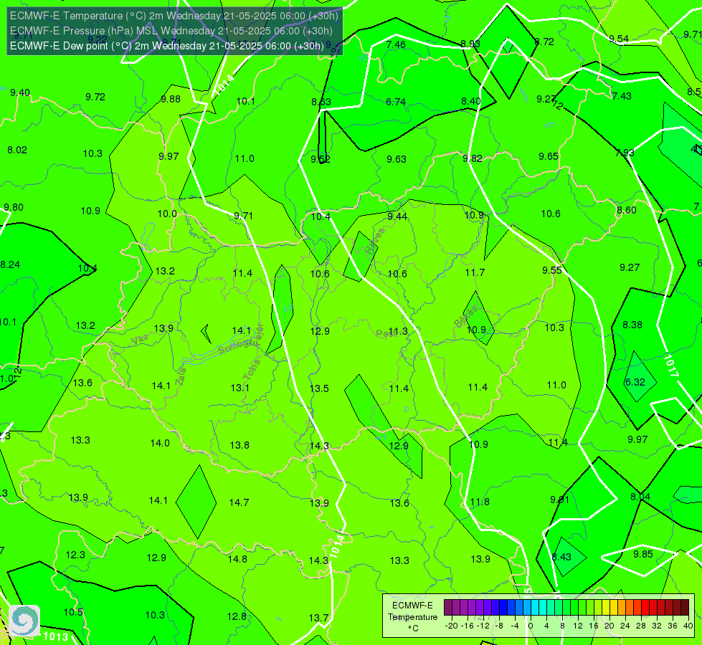Click the temperature value 12.8
This screenshot has width=702, height=645.
(237, 617)
